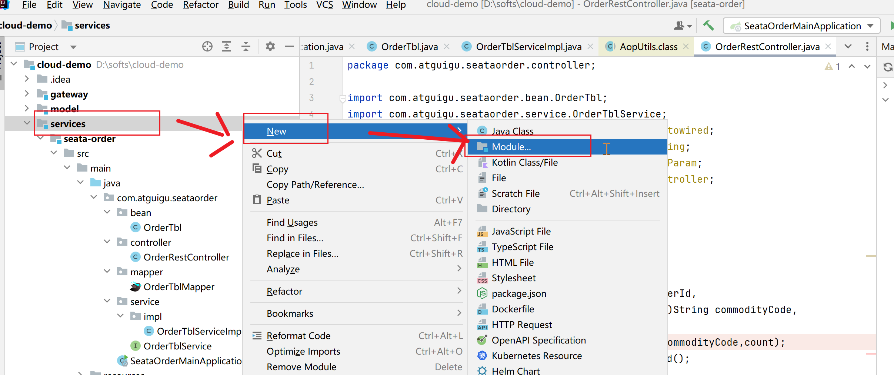Open the Project view mode dropdown
894x375 pixels.
coord(73,47)
